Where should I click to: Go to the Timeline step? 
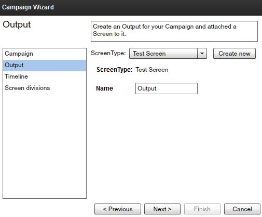(45, 76)
